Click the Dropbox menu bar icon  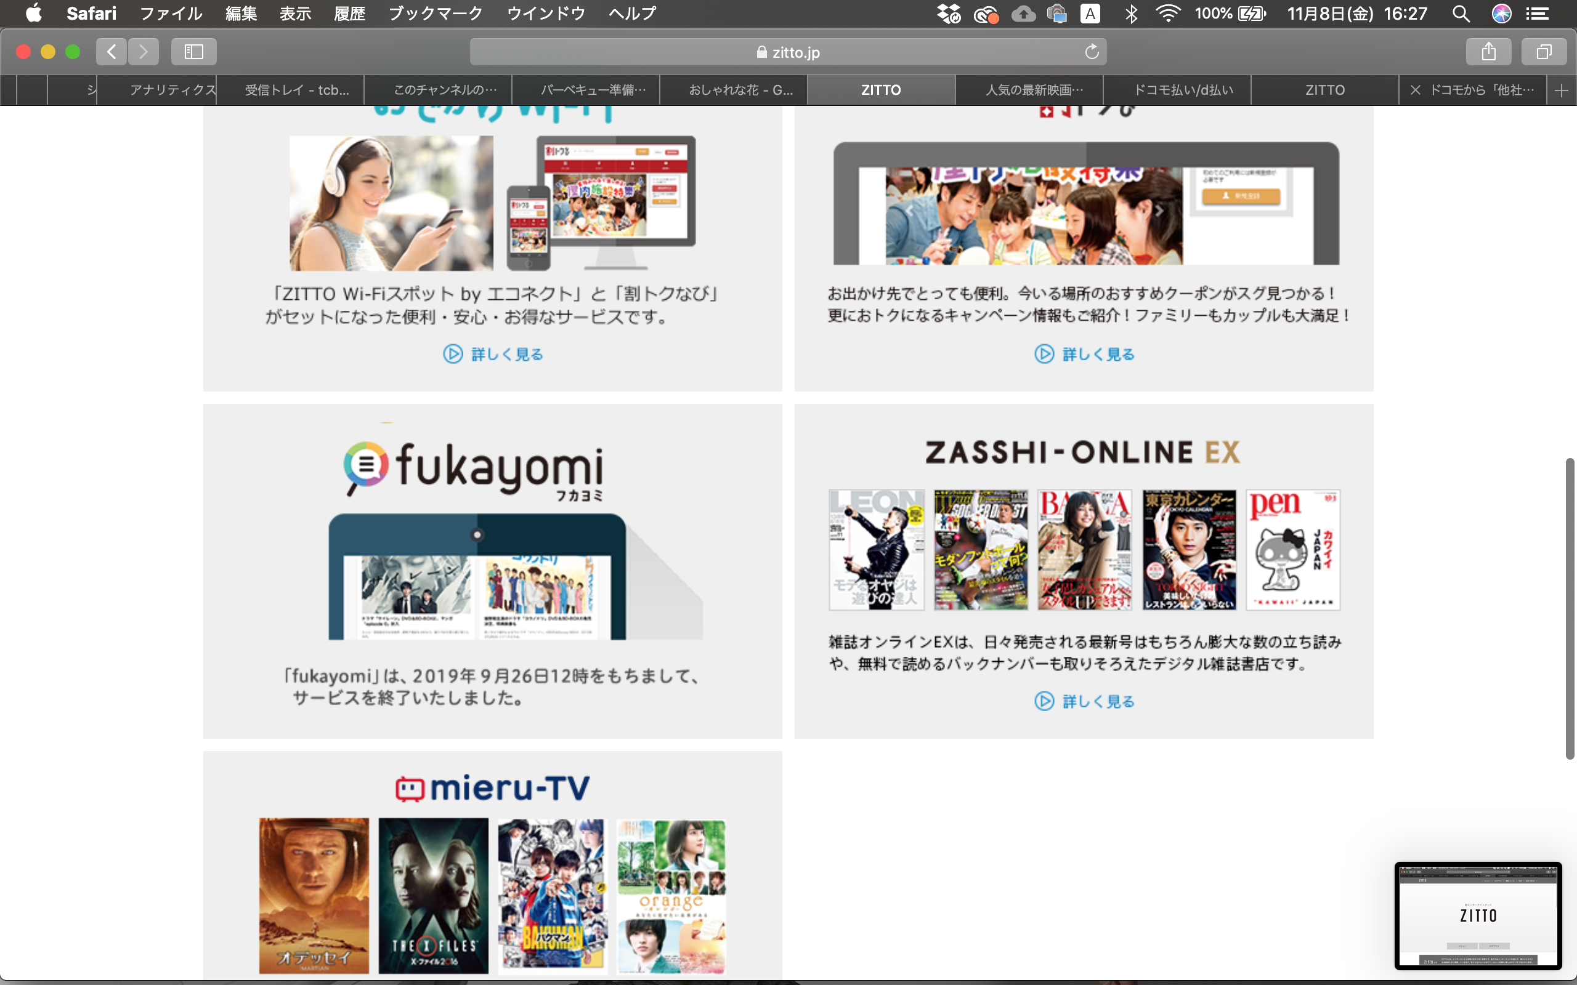point(949,13)
